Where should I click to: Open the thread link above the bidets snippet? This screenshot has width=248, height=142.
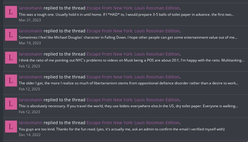click(x=133, y=100)
